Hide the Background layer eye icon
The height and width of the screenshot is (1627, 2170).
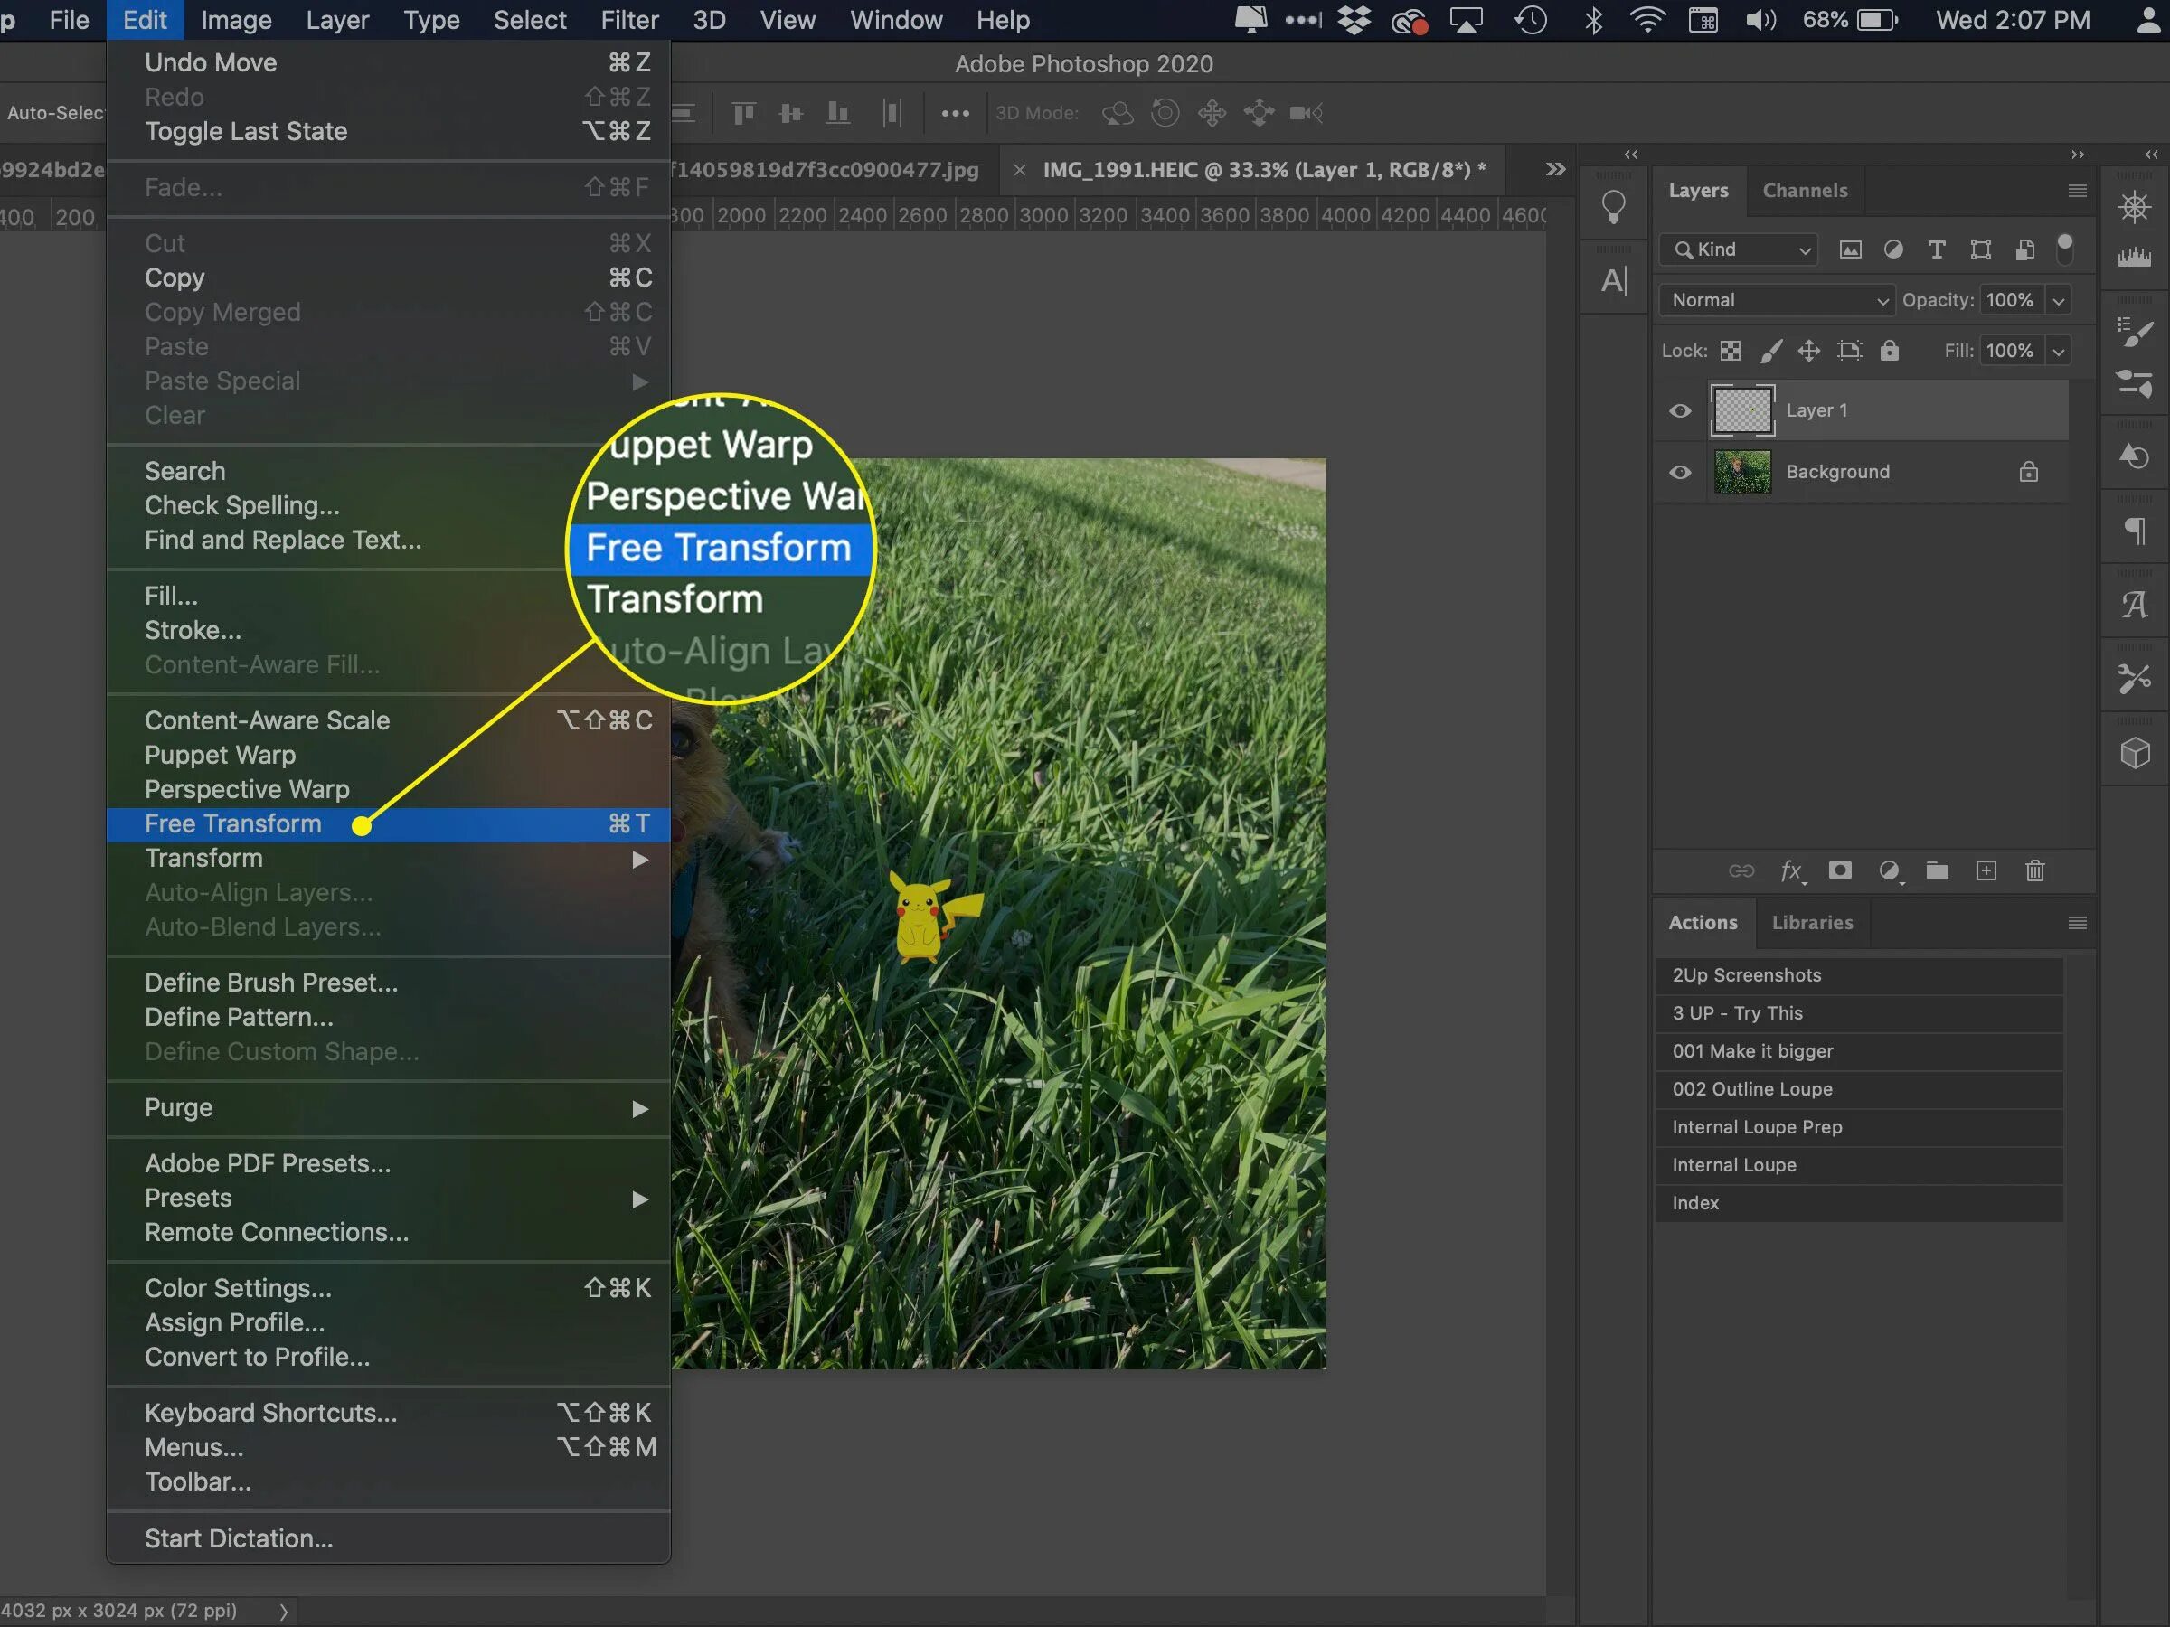1680,473
